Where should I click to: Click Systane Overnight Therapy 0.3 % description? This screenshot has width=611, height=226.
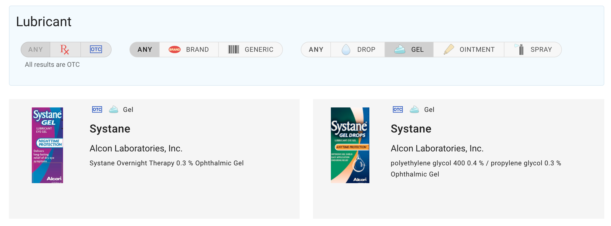(x=167, y=163)
